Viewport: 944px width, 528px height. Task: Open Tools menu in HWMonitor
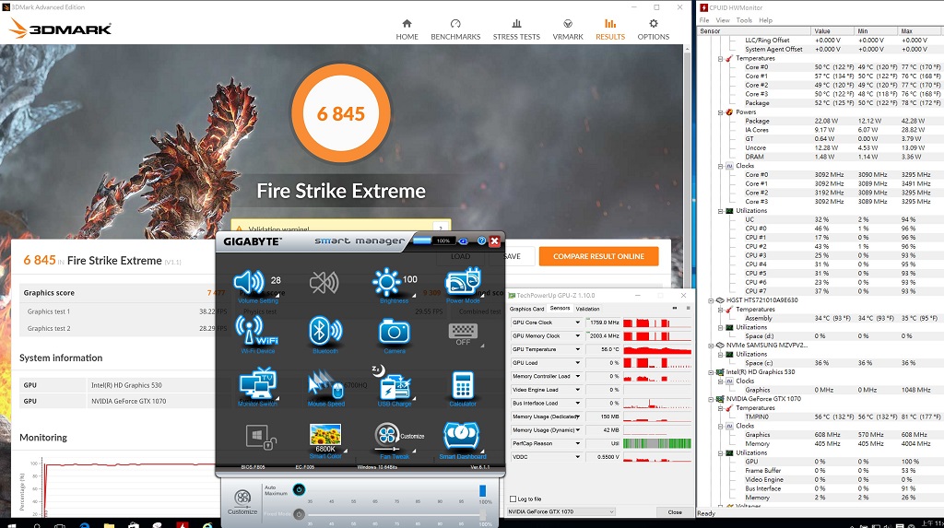pyautogui.click(x=744, y=20)
